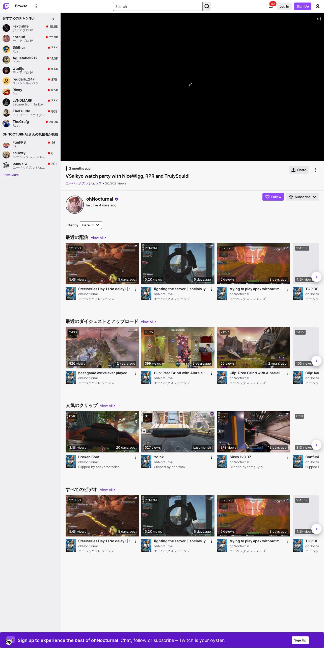View All in 人気のクリップ section
The height and width of the screenshot is (648, 324).
pos(107,406)
